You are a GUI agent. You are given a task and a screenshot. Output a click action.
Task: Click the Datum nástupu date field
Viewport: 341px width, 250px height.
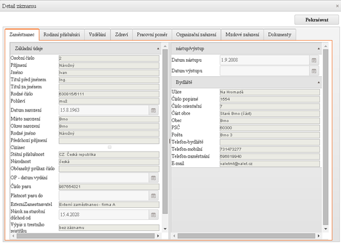(x=264, y=60)
